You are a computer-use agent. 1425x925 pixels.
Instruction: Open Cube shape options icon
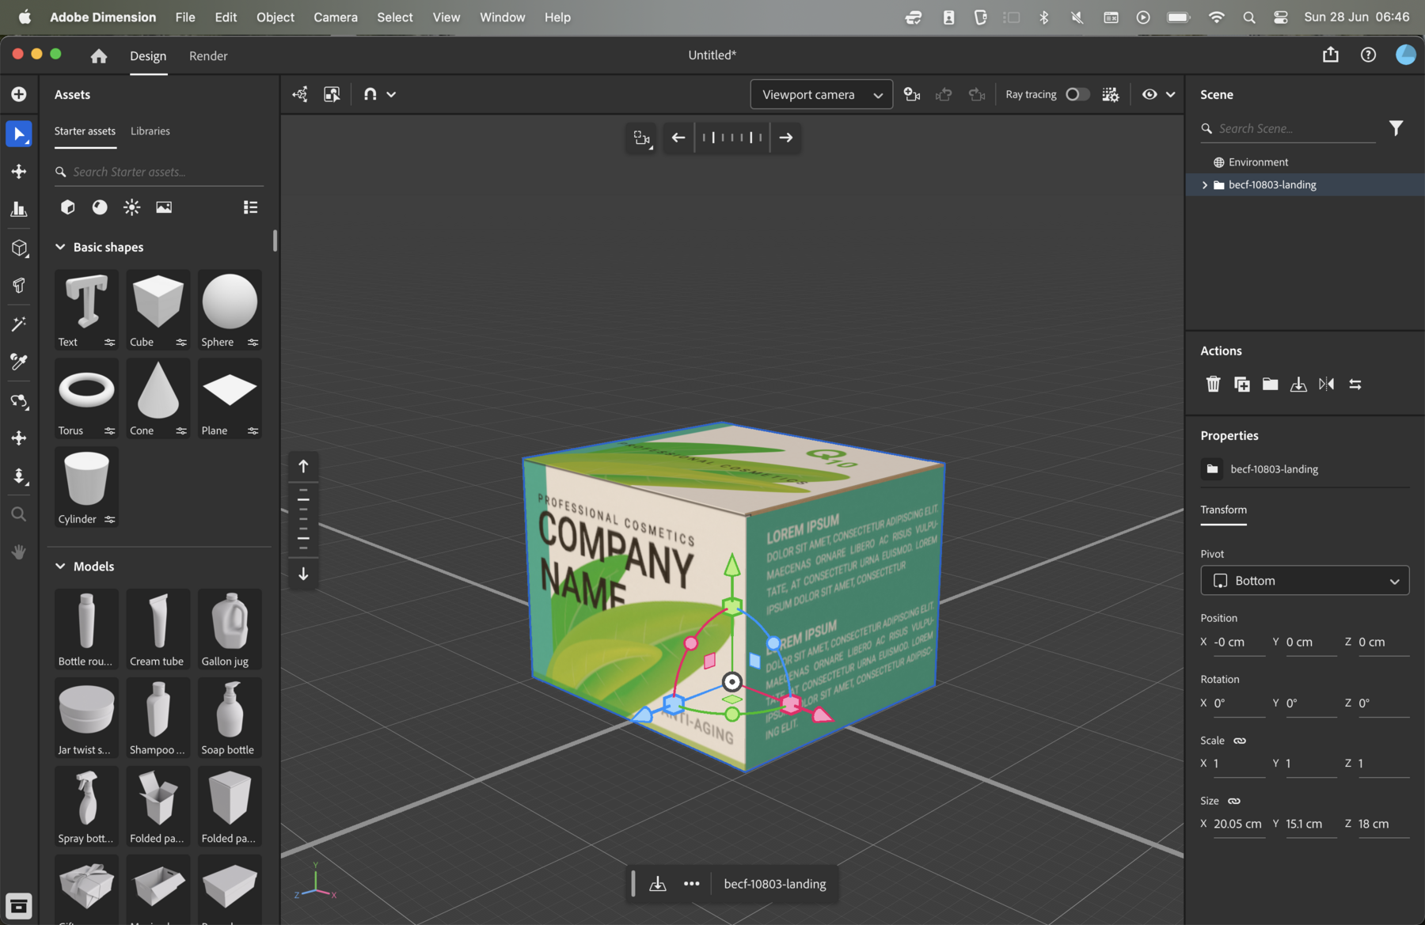point(181,342)
